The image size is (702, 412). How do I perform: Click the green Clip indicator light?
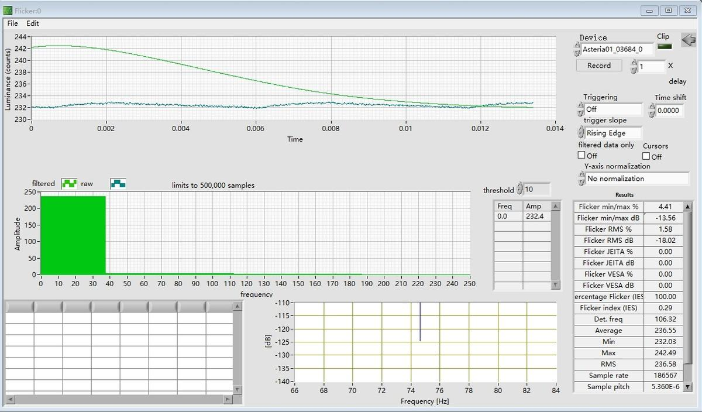point(665,47)
